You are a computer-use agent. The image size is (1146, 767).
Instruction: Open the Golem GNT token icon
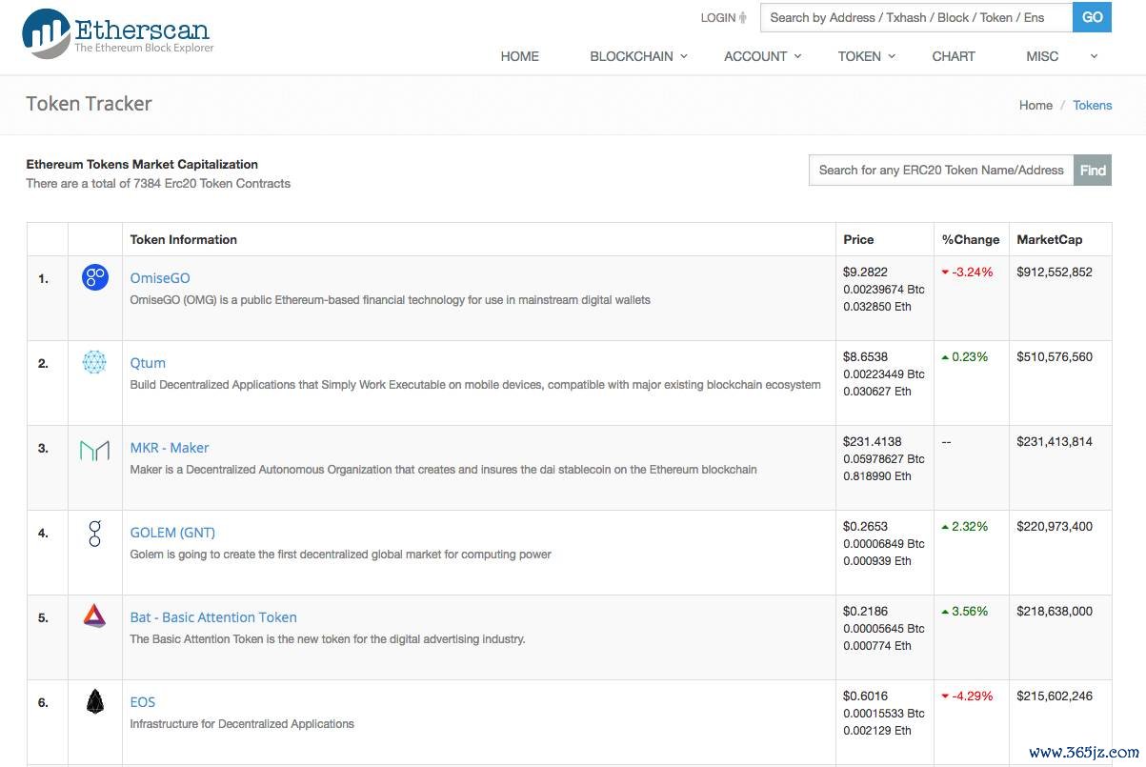coord(95,533)
